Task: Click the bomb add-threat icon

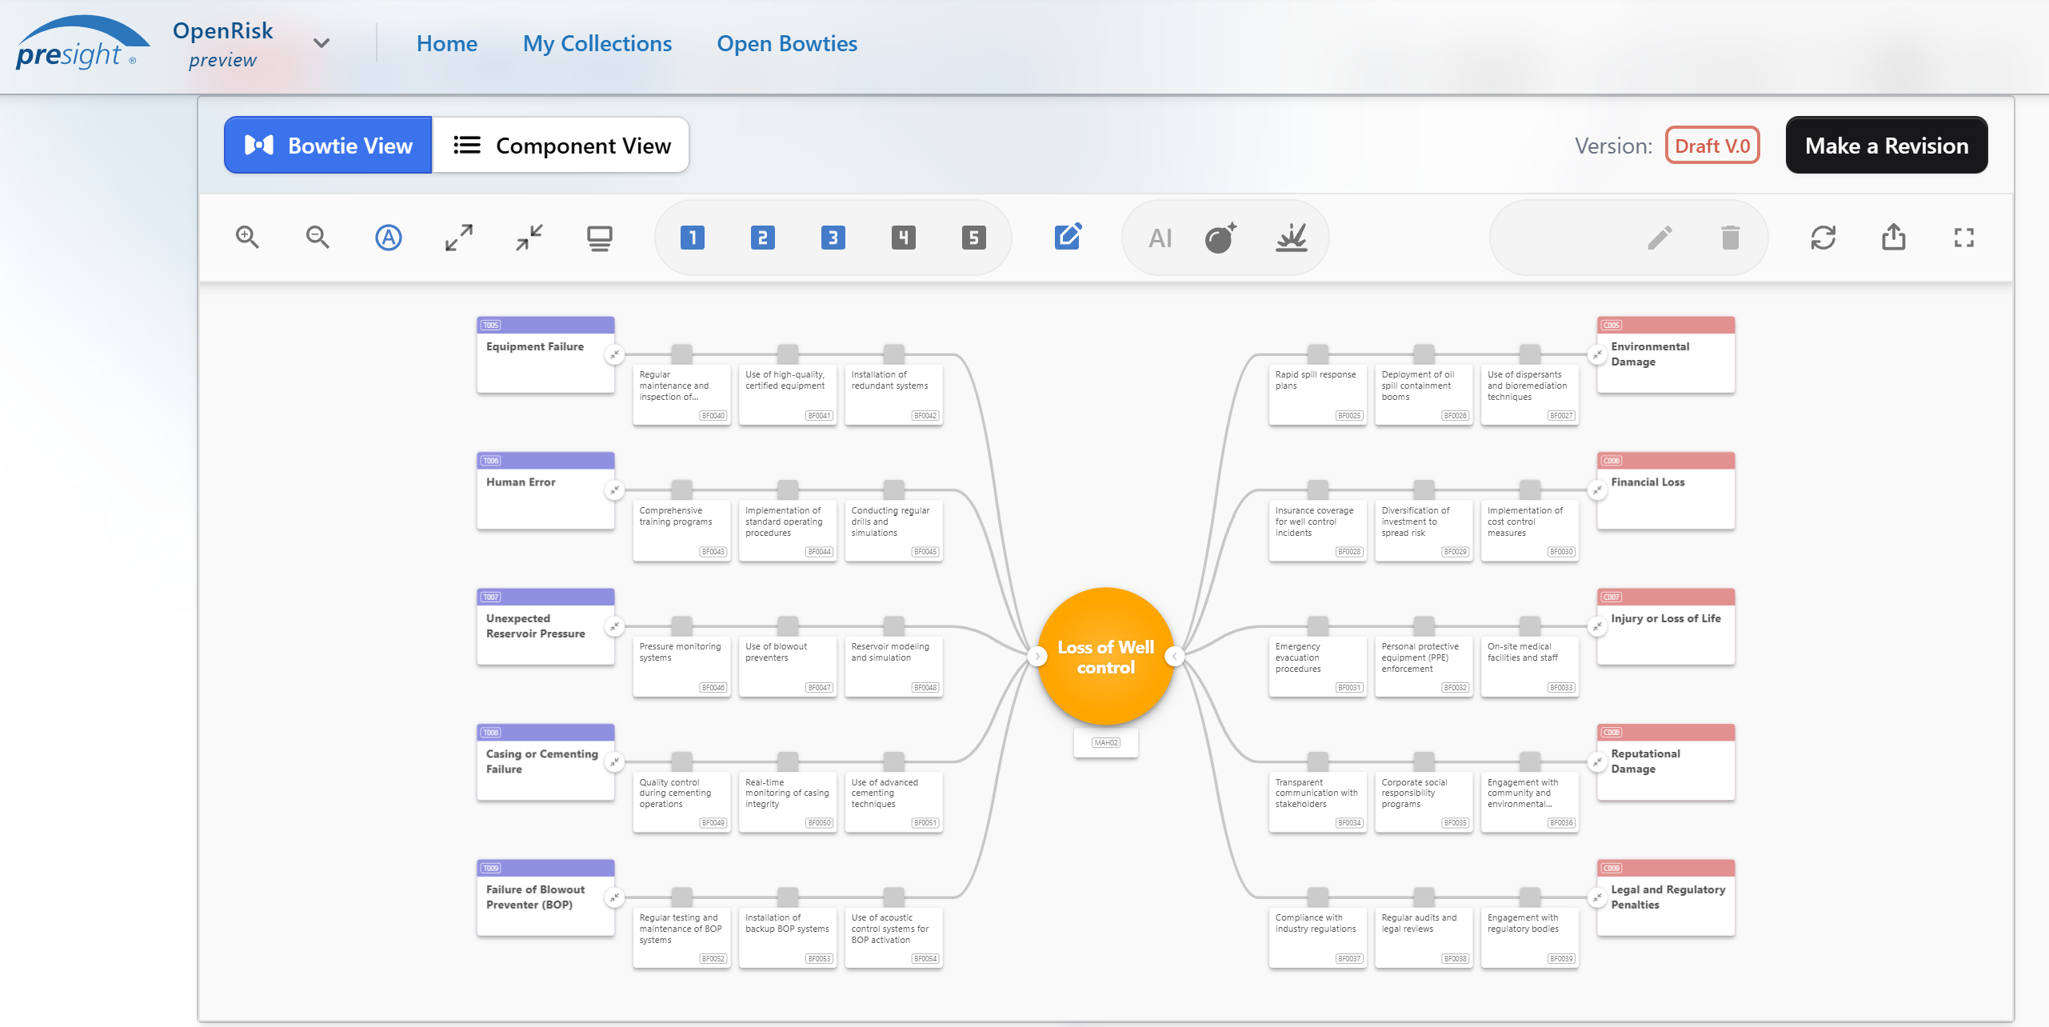Action: (x=1220, y=238)
